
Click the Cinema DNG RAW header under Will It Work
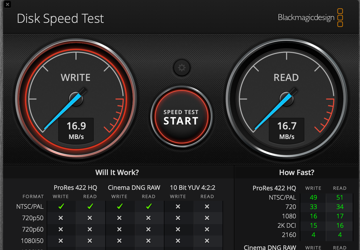pyautogui.click(x=134, y=188)
